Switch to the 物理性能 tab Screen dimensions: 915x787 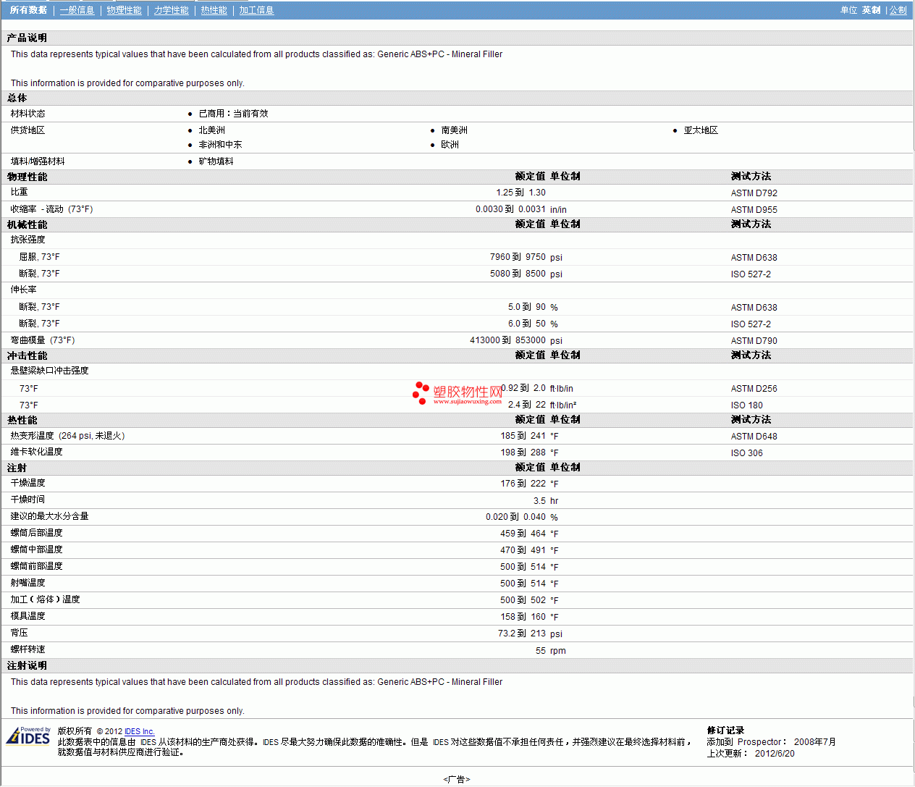124,10
